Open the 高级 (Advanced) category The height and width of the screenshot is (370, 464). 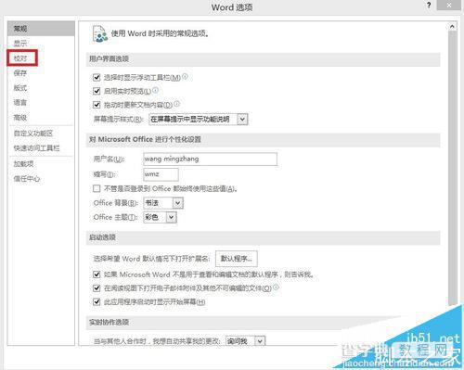[20, 118]
